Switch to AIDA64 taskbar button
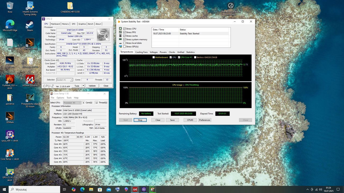This screenshot has height=193, width=344. [135, 189]
